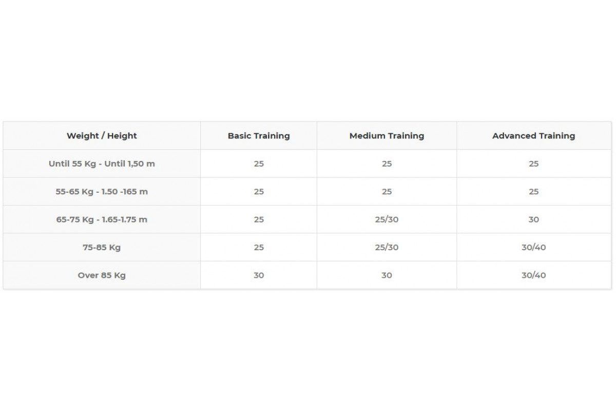Image resolution: width=616 pixels, height=410 pixels.
Task: Click Basic Training value for Over 85 Kg
Action: [x=259, y=275]
